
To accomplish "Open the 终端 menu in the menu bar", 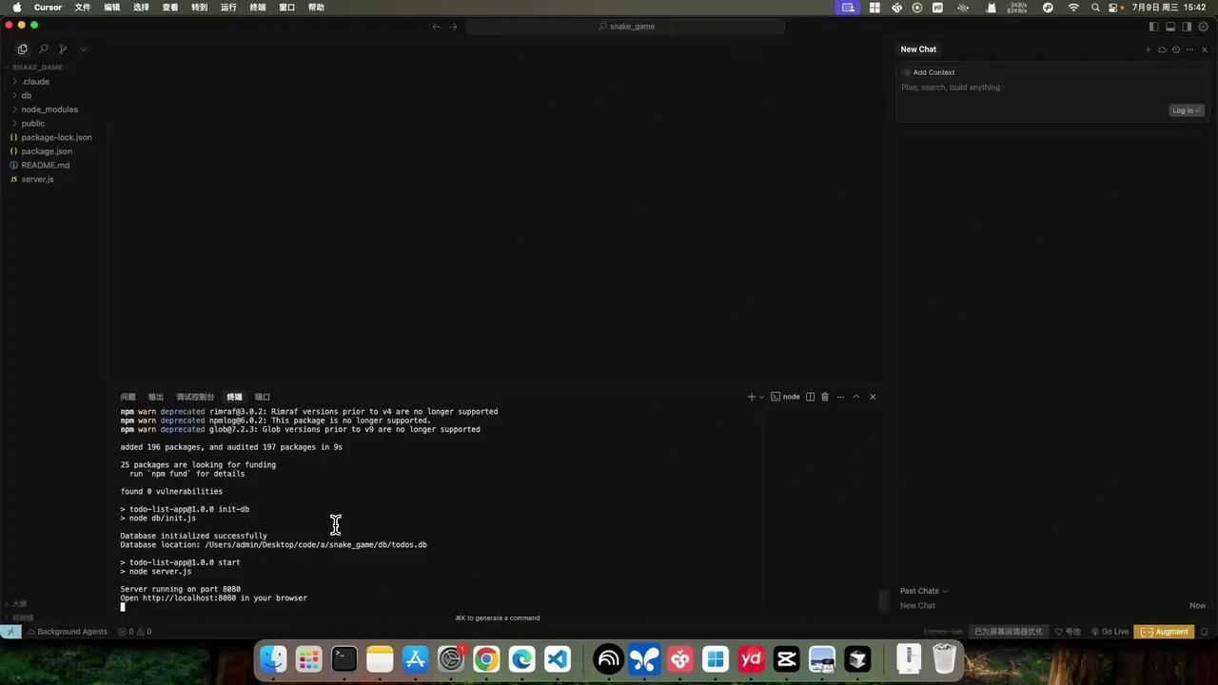I will [257, 7].
